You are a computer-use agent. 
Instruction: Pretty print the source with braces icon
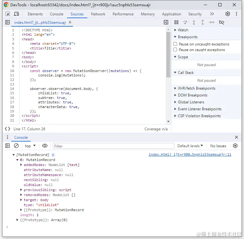coord(8,129)
